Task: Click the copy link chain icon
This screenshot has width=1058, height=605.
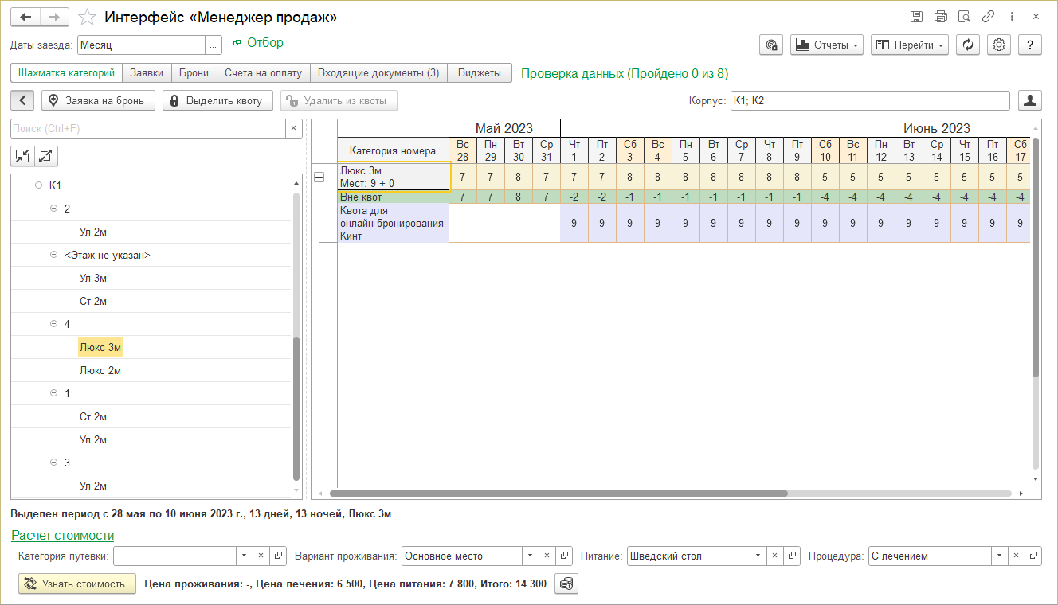Action: click(988, 17)
